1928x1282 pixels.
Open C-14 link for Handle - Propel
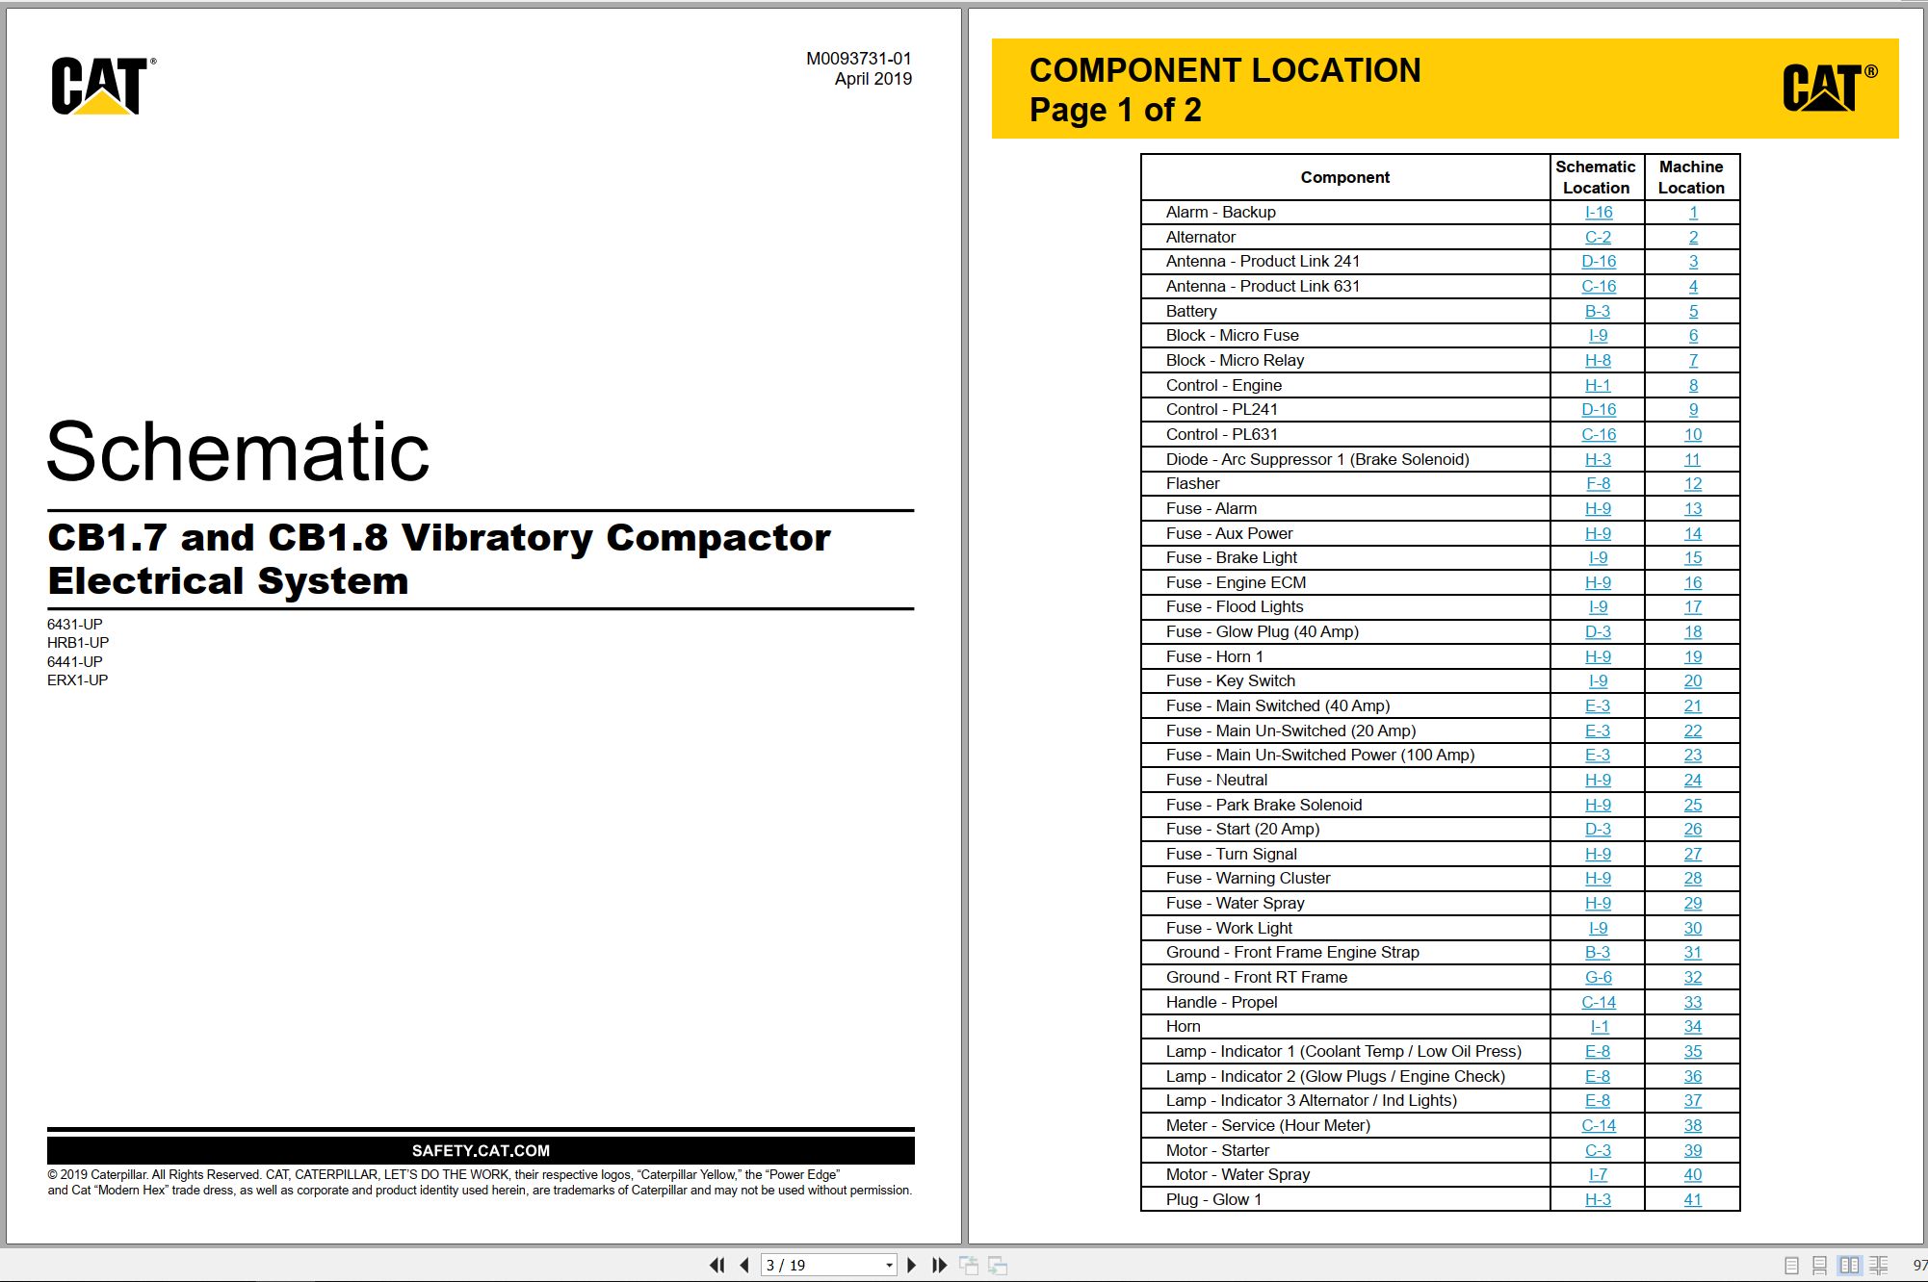pos(1599,1002)
